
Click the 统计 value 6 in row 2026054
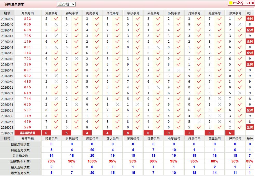250,105
